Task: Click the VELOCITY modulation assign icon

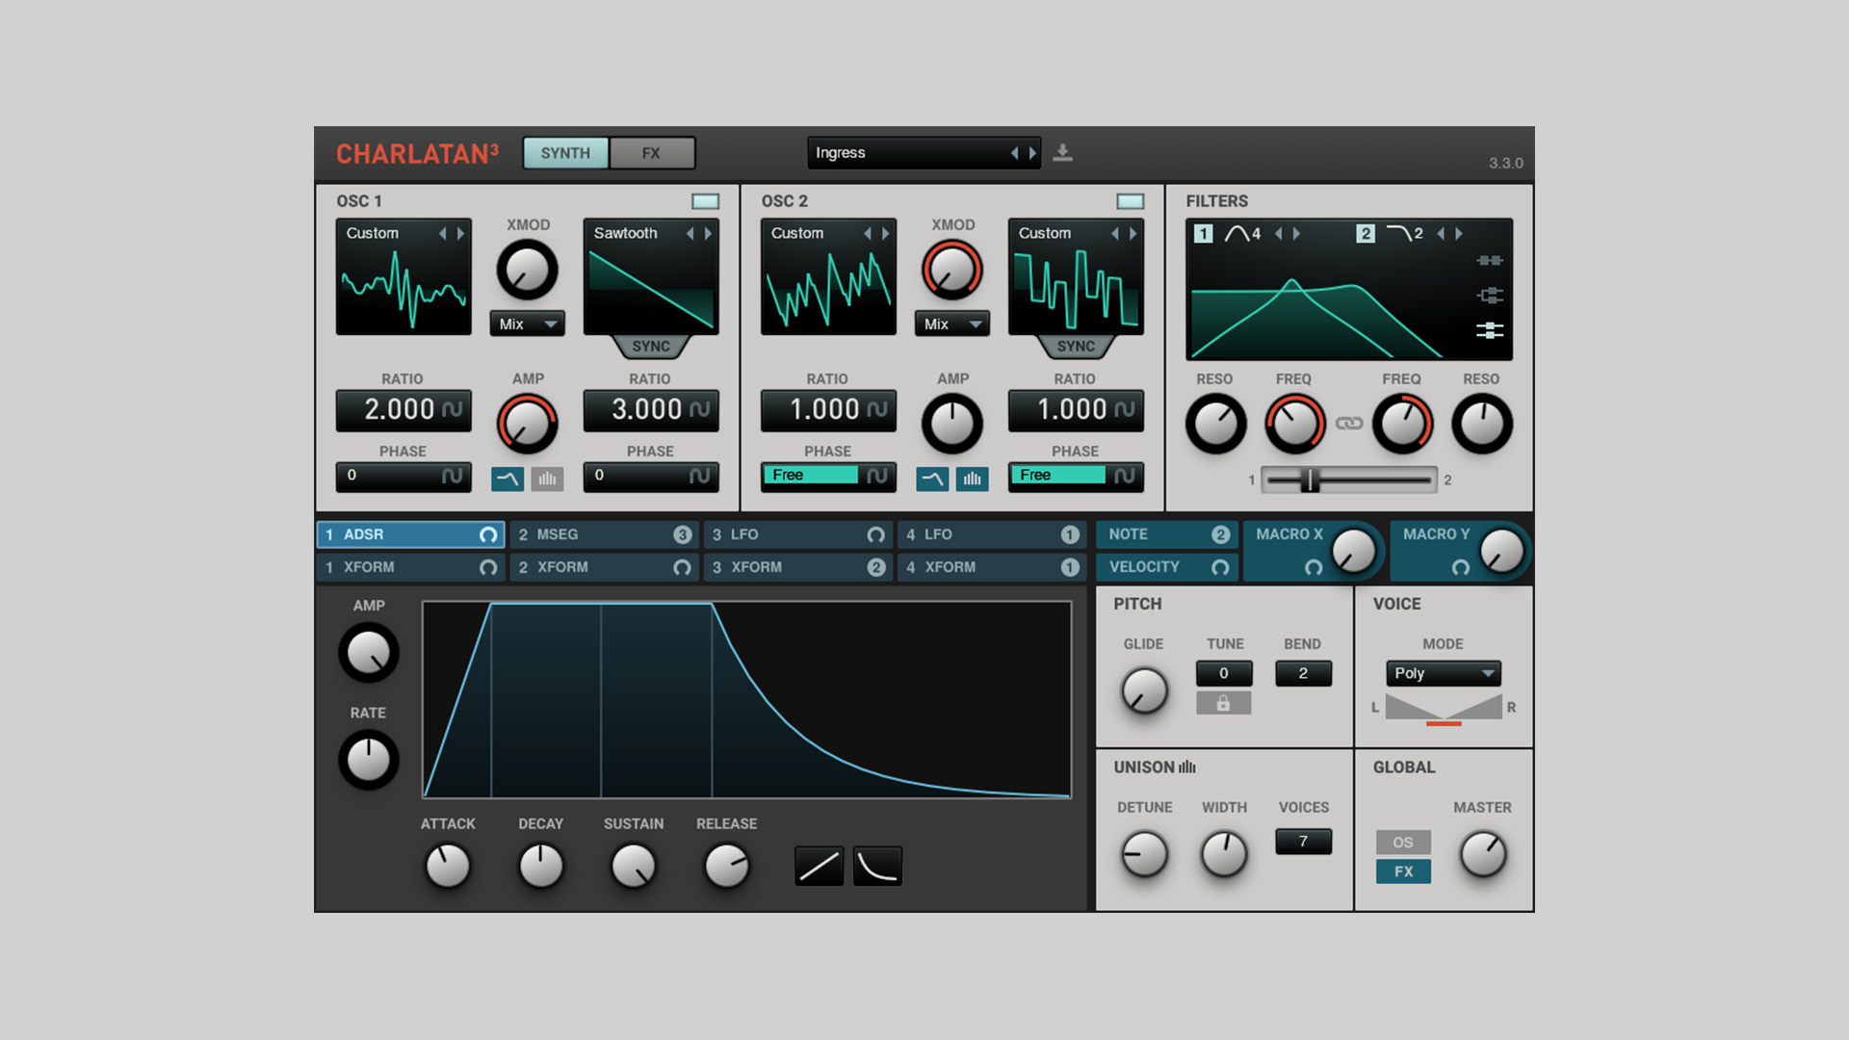Action: (1220, 567)
